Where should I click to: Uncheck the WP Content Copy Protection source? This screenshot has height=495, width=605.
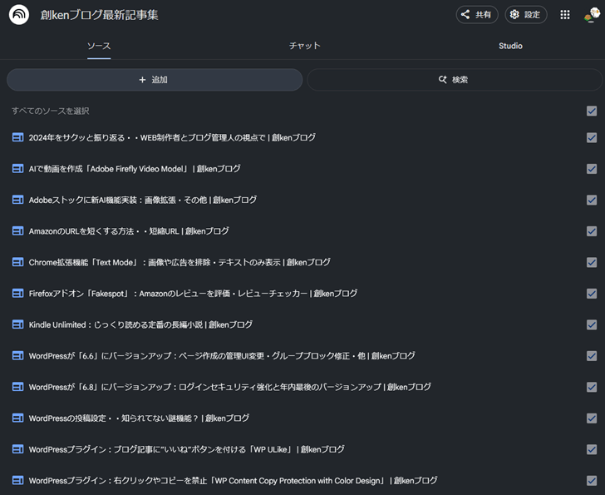point(592,481)
